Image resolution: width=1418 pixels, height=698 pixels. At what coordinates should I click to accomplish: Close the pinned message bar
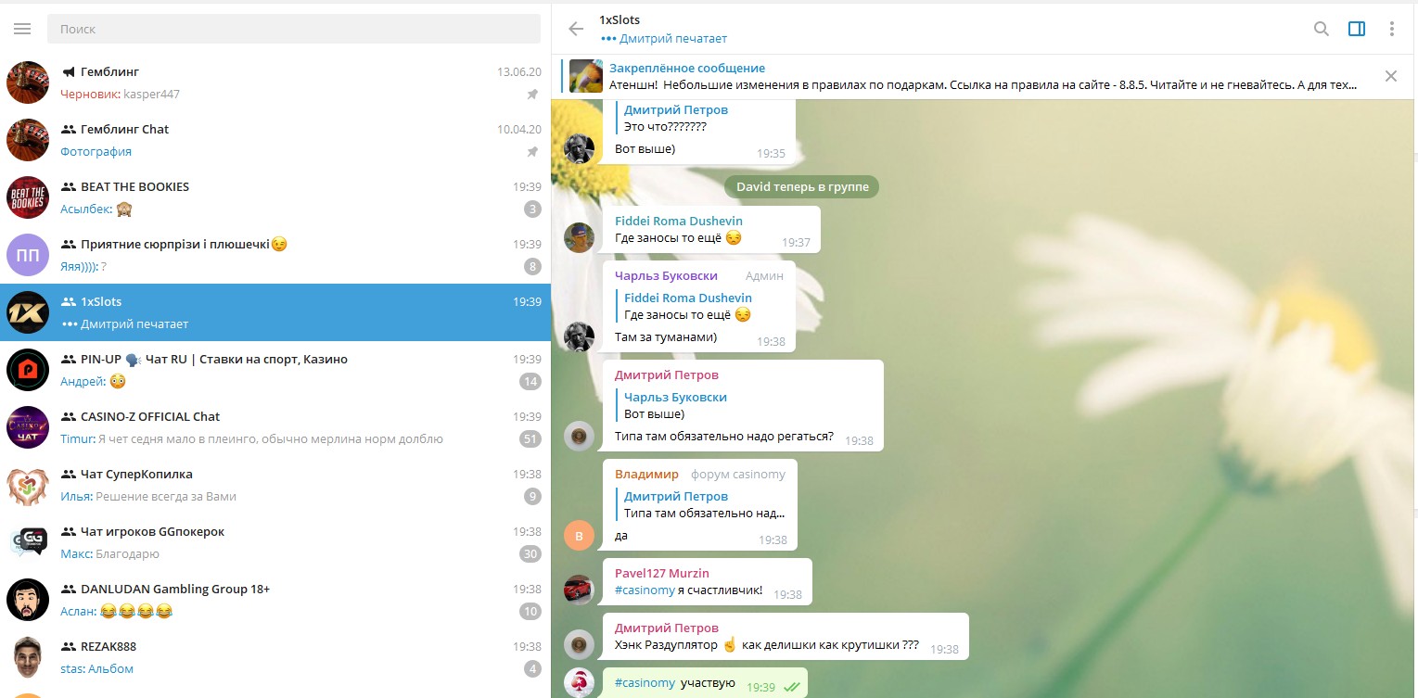pyautogui.click(x=1390, y=76)
